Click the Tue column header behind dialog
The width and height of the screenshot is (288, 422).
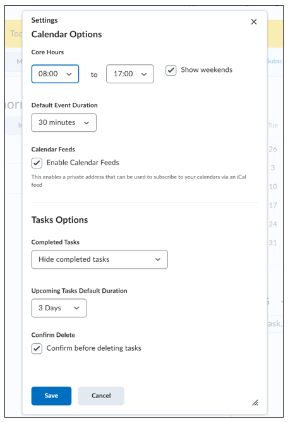pyautogui.click(x=273, y=126)
